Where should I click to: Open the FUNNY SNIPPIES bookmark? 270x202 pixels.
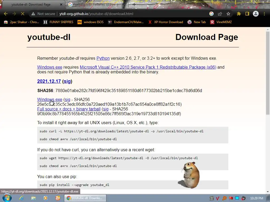click(58, 22)
